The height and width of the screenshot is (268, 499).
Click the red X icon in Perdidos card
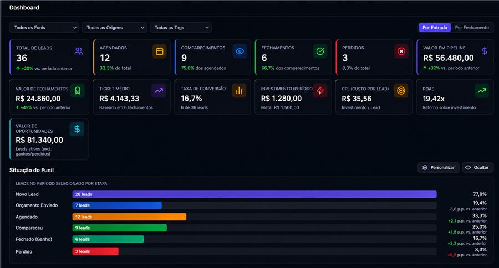(x=401, y=51)
